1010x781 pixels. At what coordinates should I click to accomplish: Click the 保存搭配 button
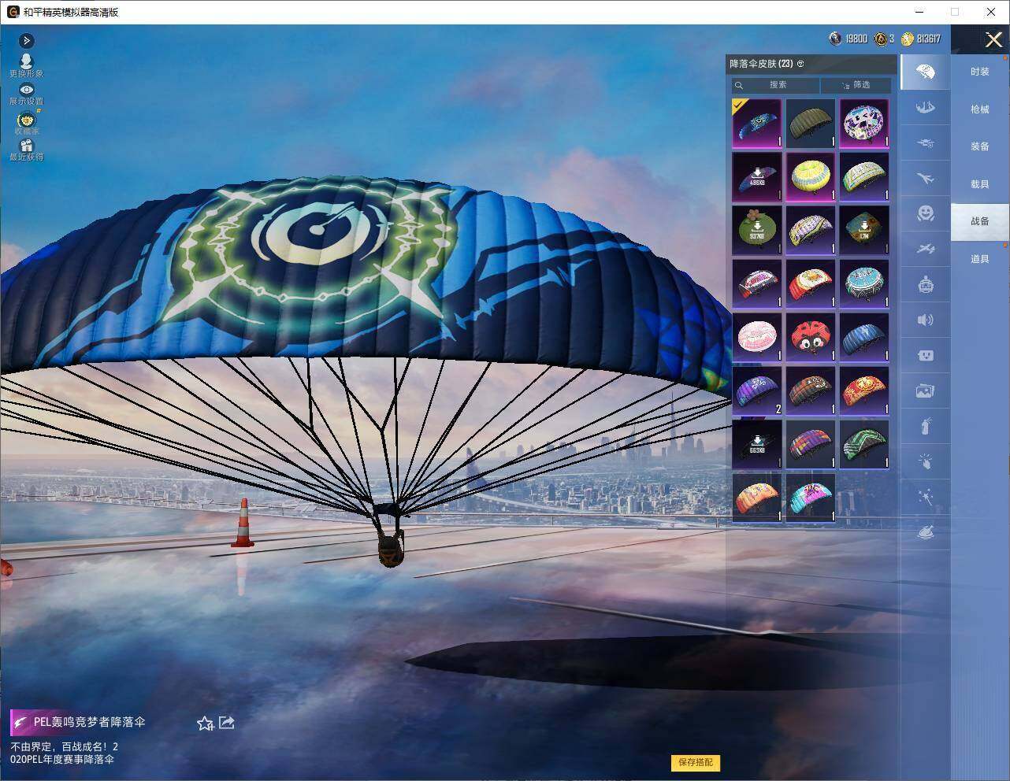(x=696, y=762)
